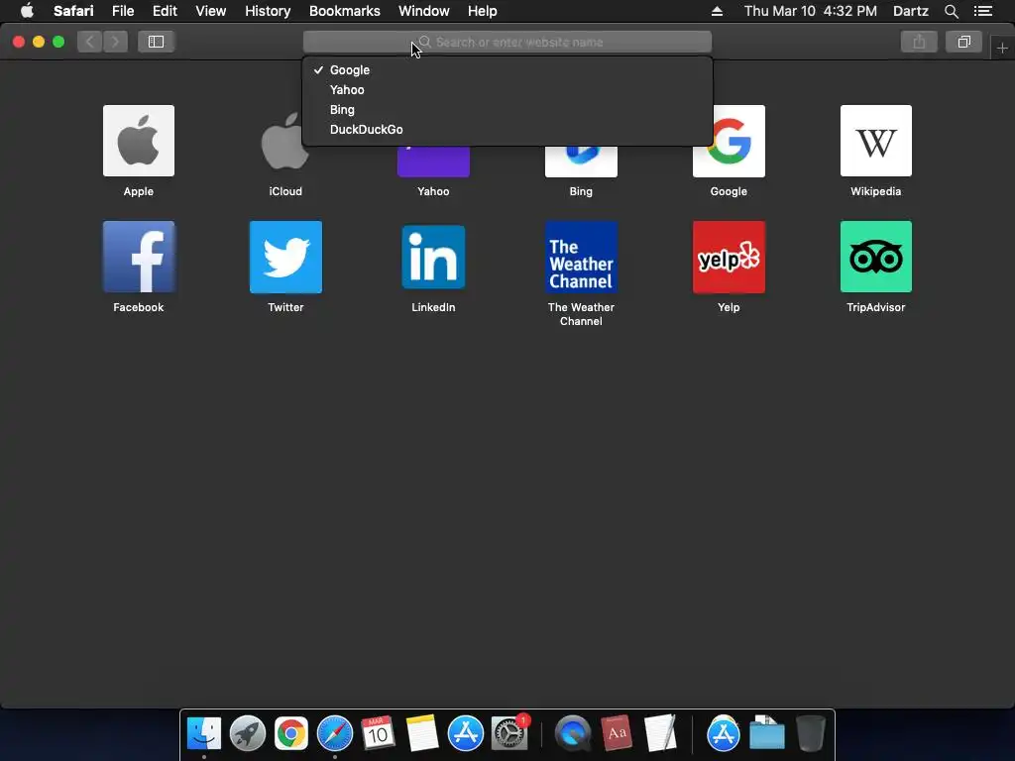Launch Finder from the Dock
The width and height of the screenshot is (1015, 761).
(x=204, y=734)
